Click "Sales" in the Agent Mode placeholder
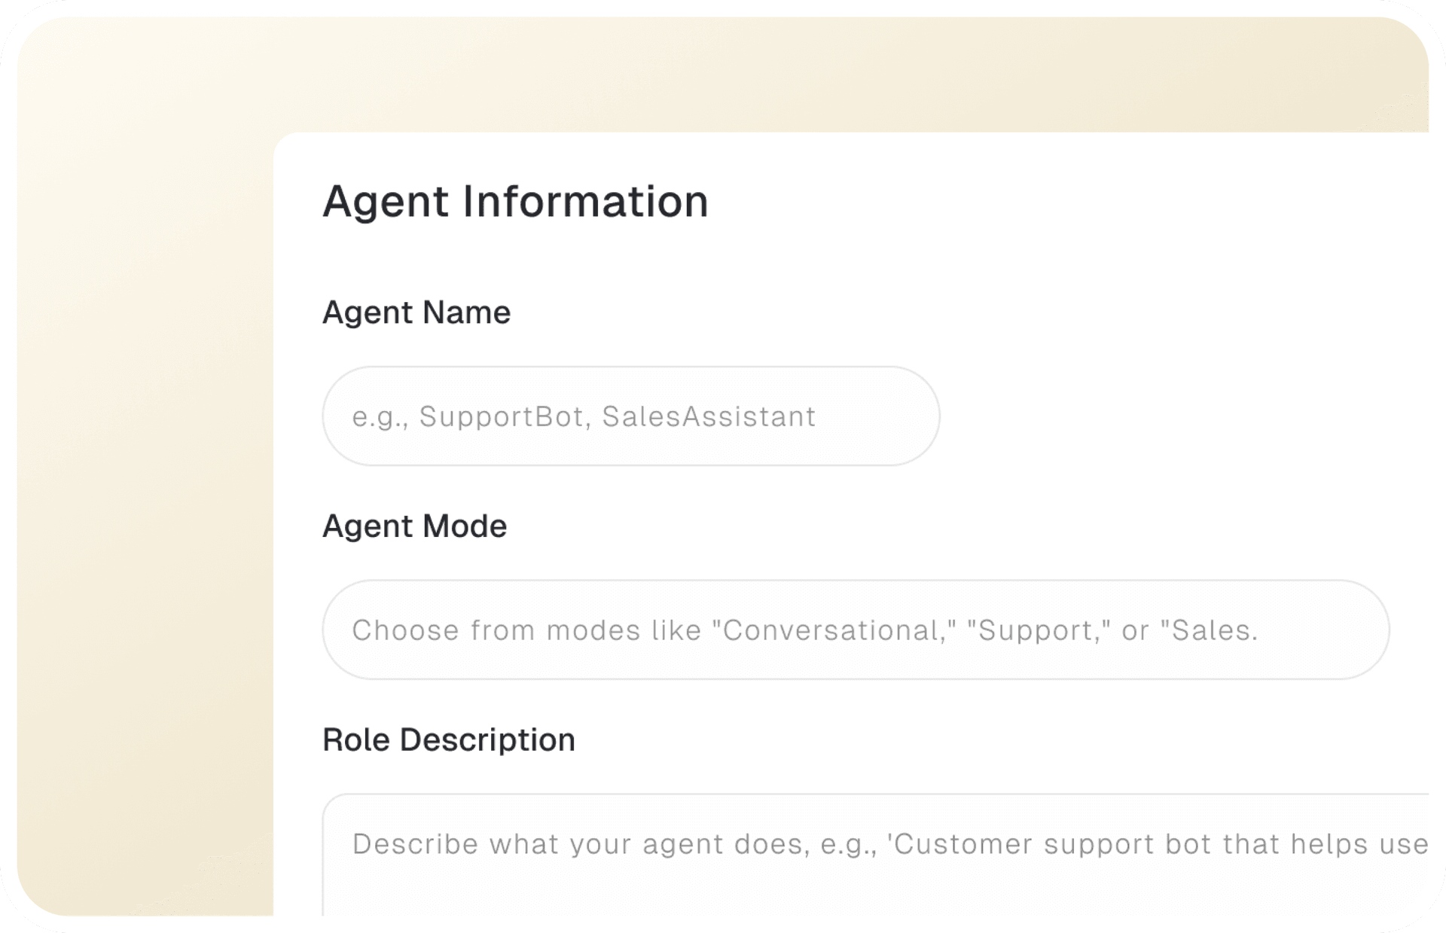1446x933 pixels. (1210, 631)
